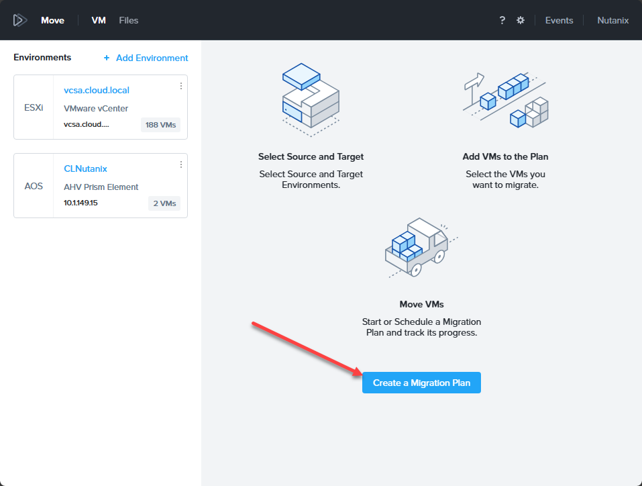Open the Nutanix user menu
The image size is (642, 486).
613,20
